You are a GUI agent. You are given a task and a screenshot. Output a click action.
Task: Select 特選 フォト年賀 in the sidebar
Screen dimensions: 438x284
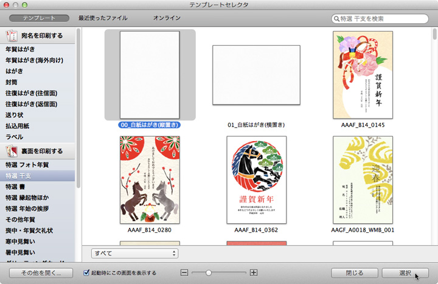pyautogui.click(x=27, y=165)
